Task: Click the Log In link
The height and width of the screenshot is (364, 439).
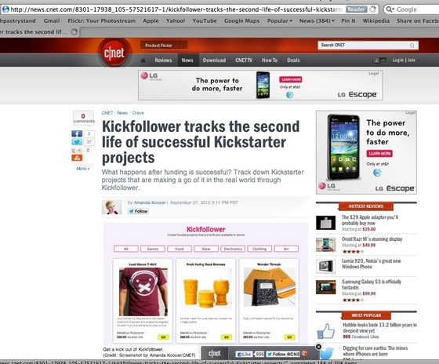Action: [398, 60]
